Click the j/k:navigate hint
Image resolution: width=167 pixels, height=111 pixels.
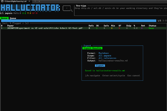point(93,75)
